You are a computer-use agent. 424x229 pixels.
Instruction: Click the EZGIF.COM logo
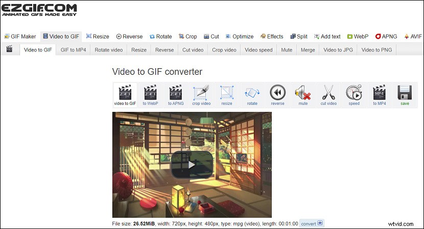click(39, 10)
